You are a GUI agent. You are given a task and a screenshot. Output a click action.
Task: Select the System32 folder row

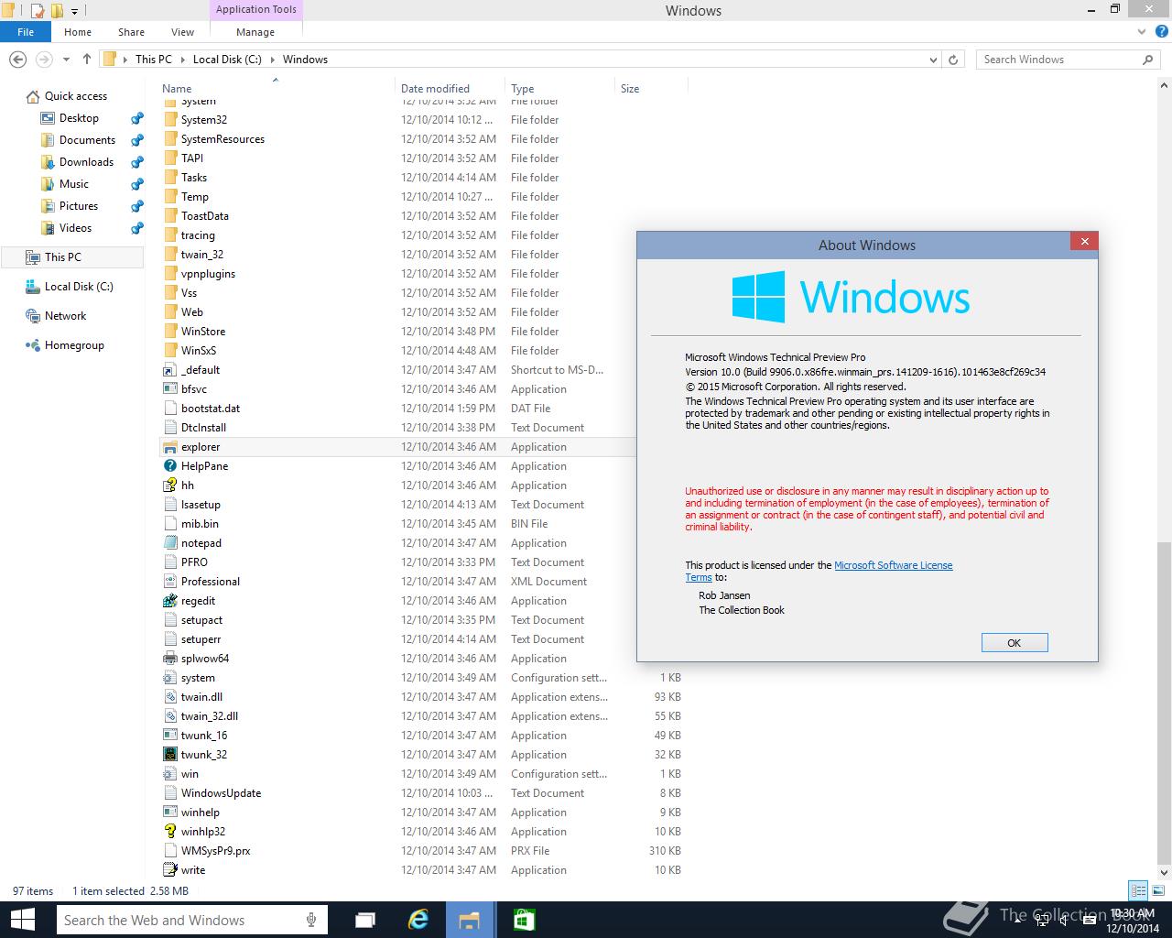point(423,120)
